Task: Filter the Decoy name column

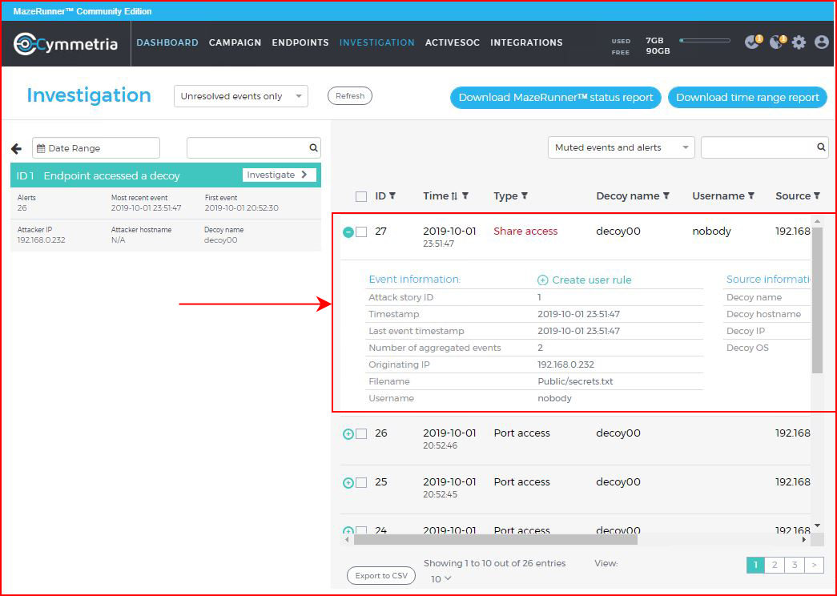Action: coord(666,196)
